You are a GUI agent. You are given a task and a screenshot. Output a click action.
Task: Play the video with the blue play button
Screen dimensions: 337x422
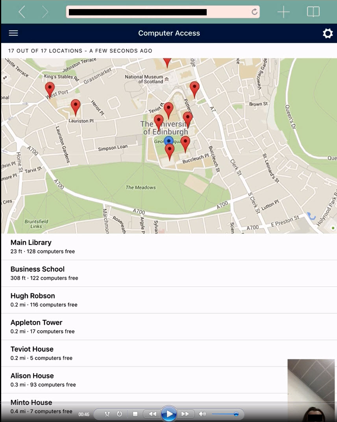[169, 414]
